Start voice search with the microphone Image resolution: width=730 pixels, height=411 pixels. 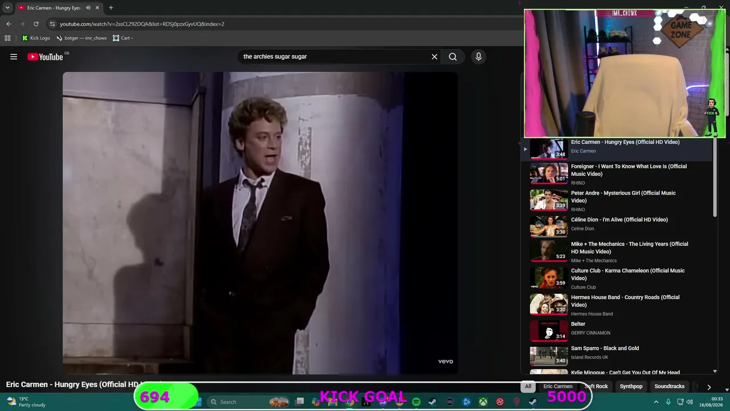coord(478,57)
